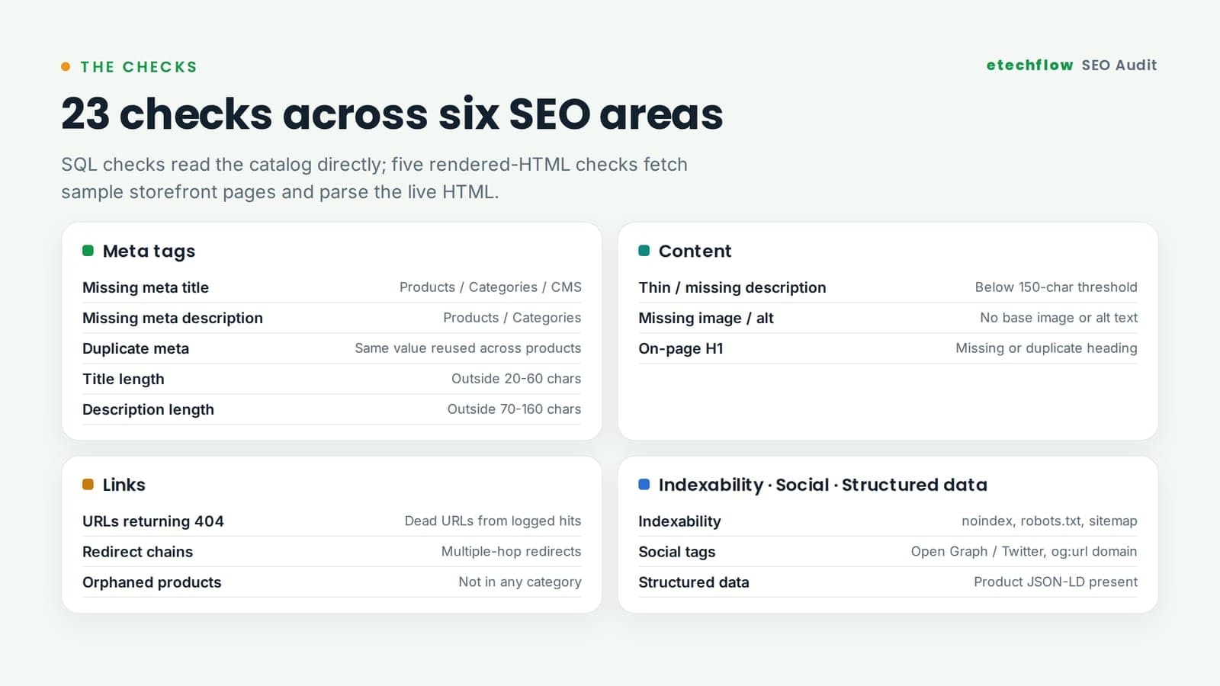Screen dimensions: 1220x686
Task: Select the Missing meta title row
Action: tap(332, 287)
